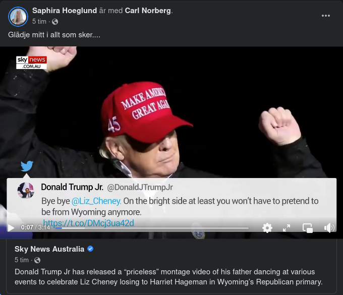Viewport: 343px width, 295px height.
Task: Open video settings gear
Action: (x=267, y=227)
